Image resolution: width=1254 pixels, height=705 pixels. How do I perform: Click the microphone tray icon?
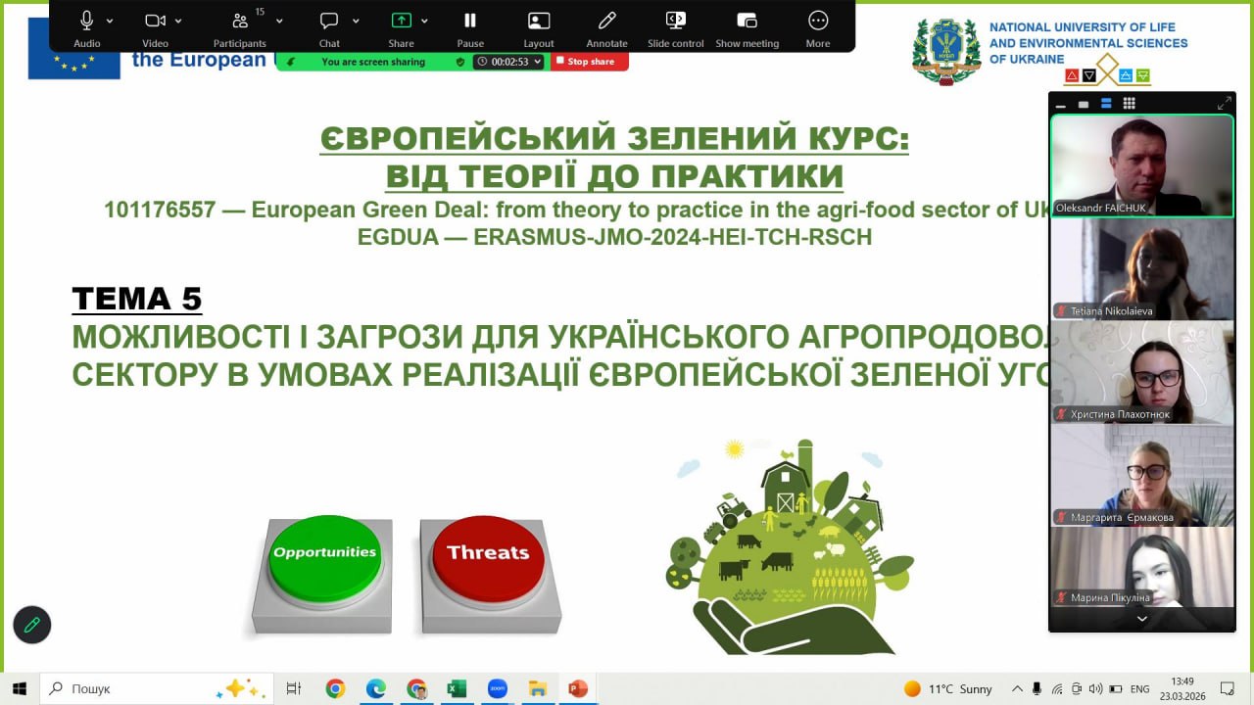[x=1037, y=688]
